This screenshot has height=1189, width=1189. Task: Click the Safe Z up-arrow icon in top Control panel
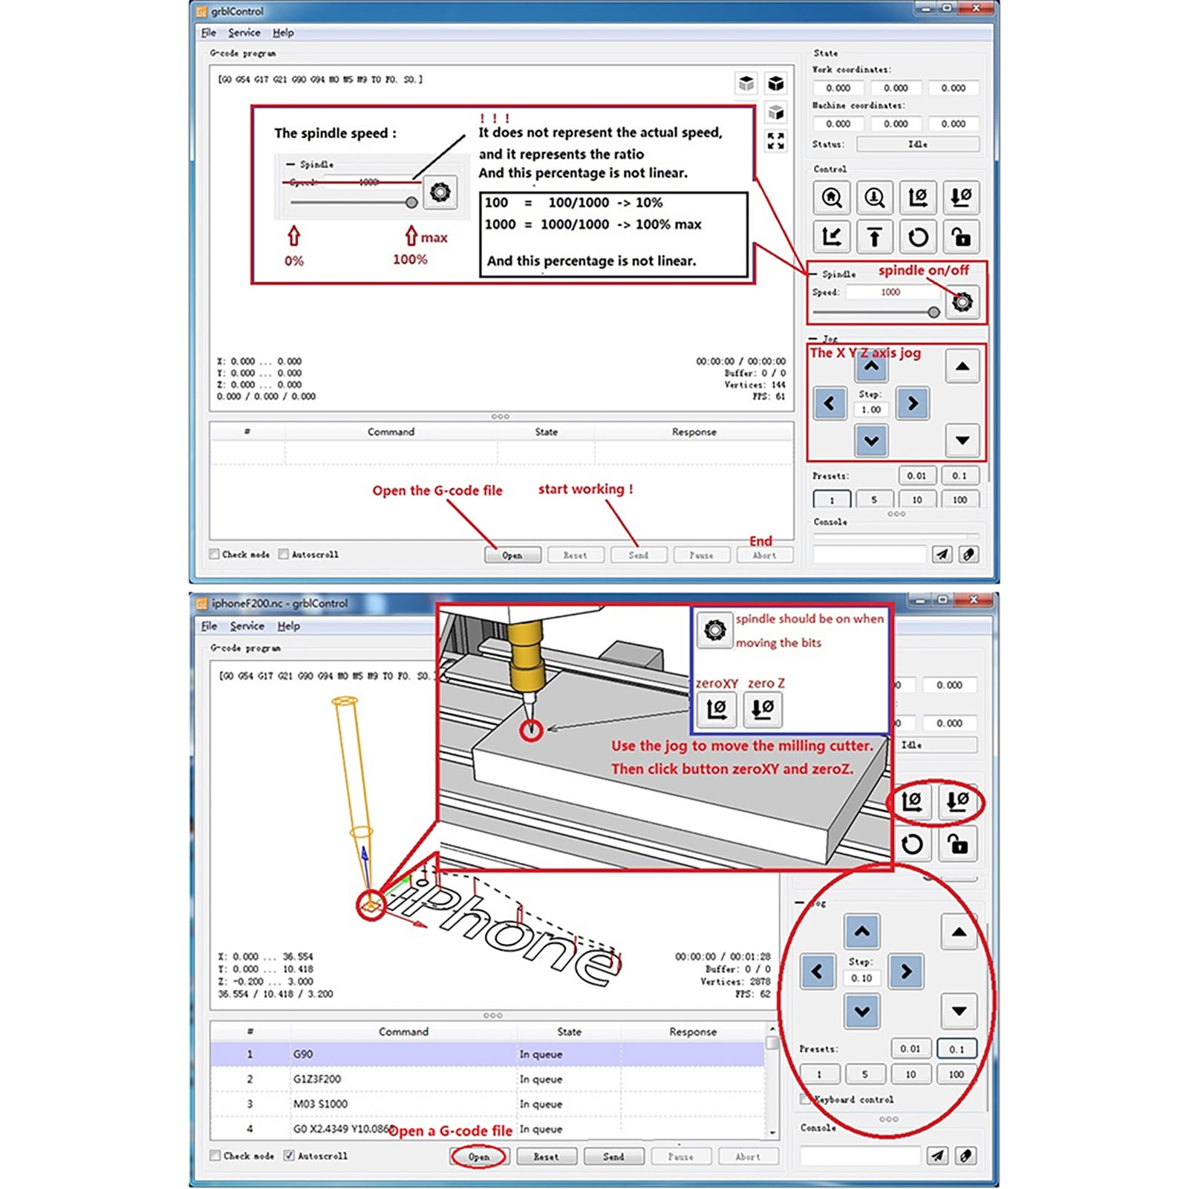pyautogui.click(x=874, y=238)
